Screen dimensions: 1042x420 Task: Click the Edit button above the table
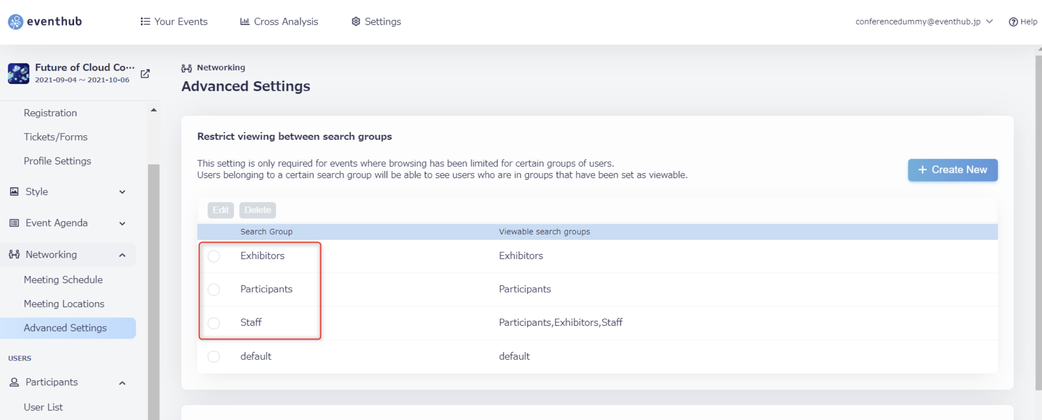tap(220, 210)
